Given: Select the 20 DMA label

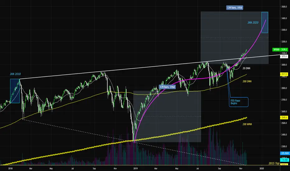Looking at the screenshot, I should tap(246, 68).
